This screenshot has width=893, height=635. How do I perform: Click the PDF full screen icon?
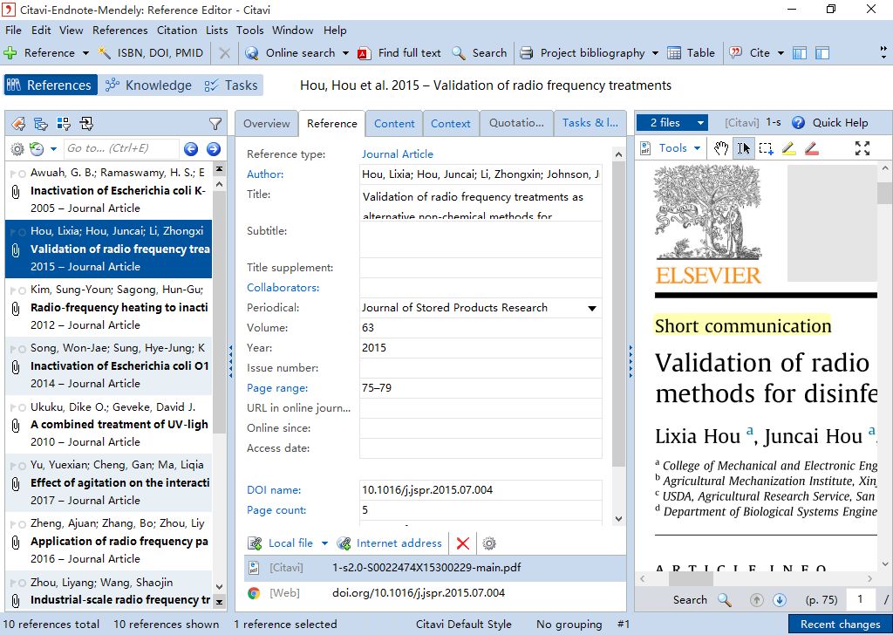862,148
